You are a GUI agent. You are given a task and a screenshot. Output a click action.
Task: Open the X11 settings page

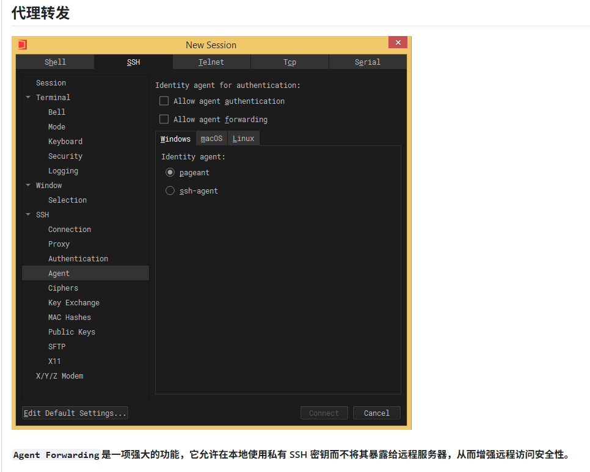click(54, 361)
